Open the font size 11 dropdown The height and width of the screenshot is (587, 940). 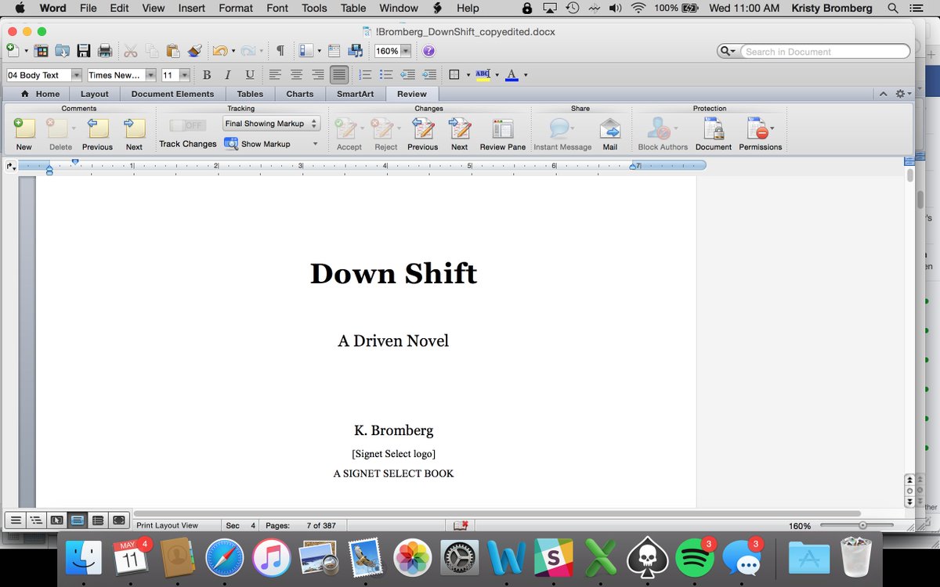(185, 75)
